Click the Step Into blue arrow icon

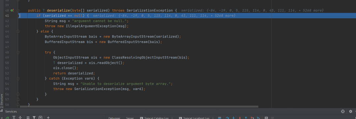[233, 118]
